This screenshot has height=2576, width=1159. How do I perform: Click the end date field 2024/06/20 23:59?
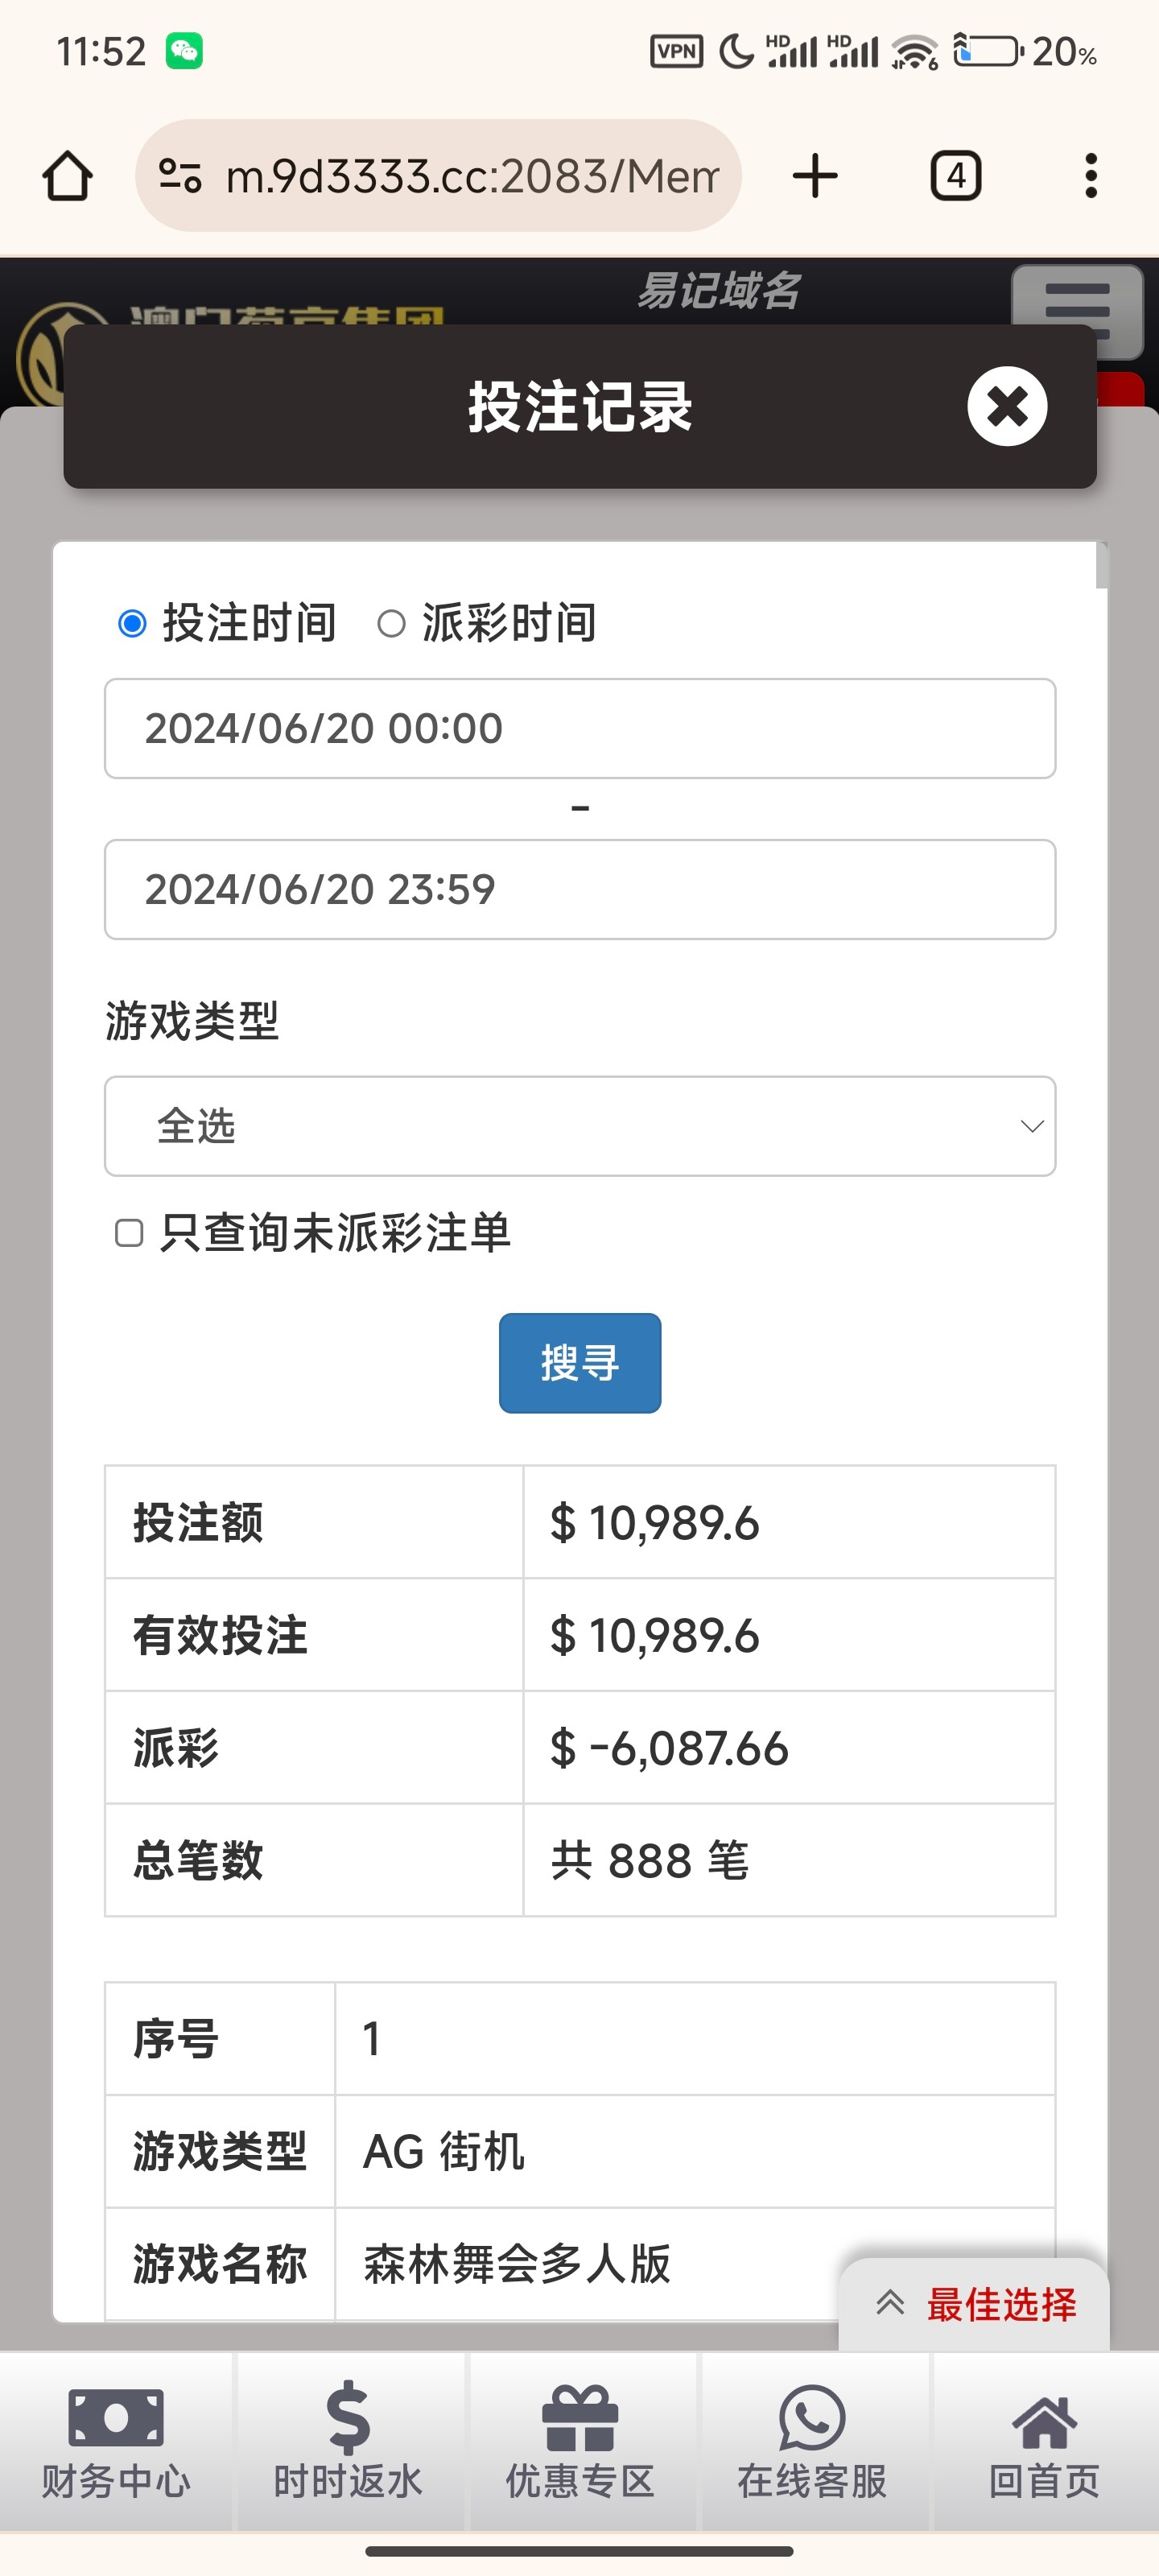[580, 889]
